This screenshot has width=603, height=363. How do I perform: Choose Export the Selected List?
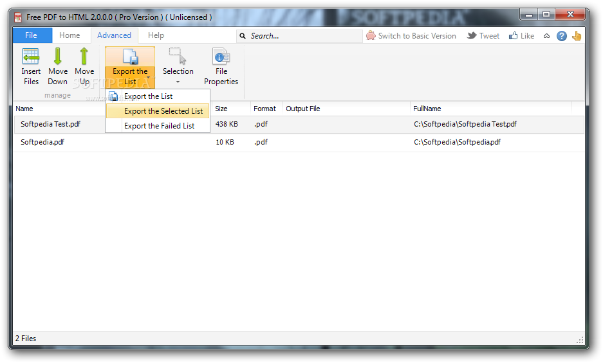point(158,111)
